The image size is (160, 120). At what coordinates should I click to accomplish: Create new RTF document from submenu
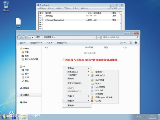[x=105, y=90]
